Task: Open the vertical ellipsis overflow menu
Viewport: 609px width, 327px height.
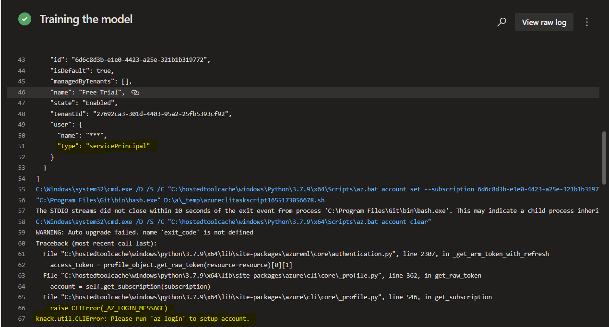Action: pyautogui.click(x=587, y=22)
